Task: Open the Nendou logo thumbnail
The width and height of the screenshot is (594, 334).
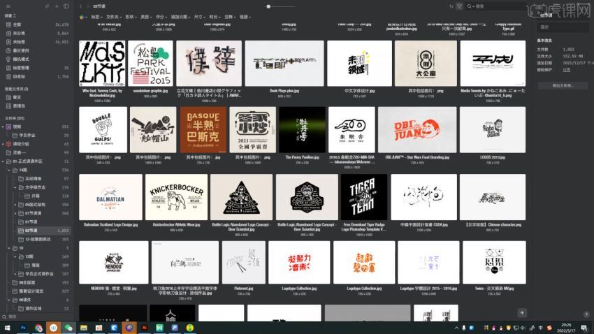Action: pos(114,263)
